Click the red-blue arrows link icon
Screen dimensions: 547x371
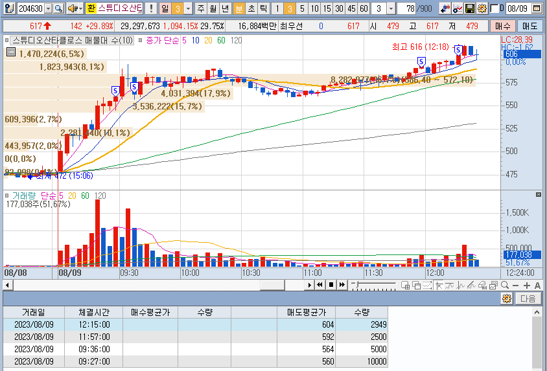pos(445,8)
